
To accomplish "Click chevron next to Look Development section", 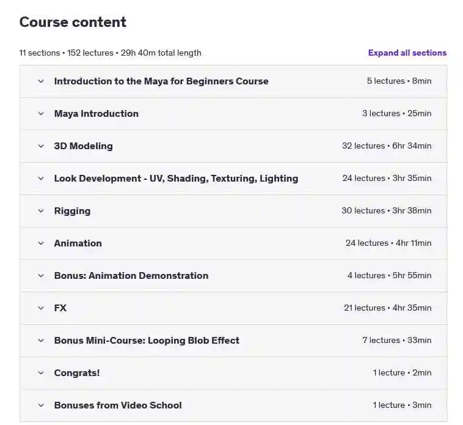I will (41, 179).
